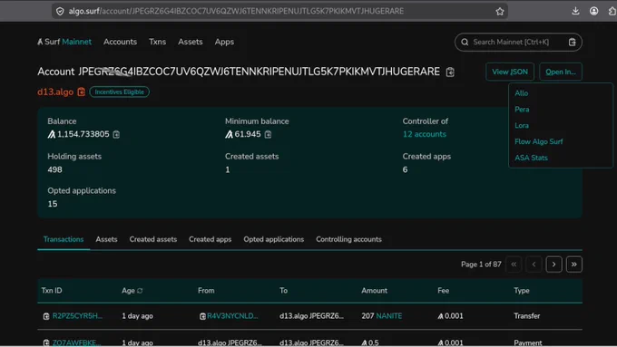Click the 'Amount' column header
The height and width of the screenshot is (347, 617).
tap(374, 291)
